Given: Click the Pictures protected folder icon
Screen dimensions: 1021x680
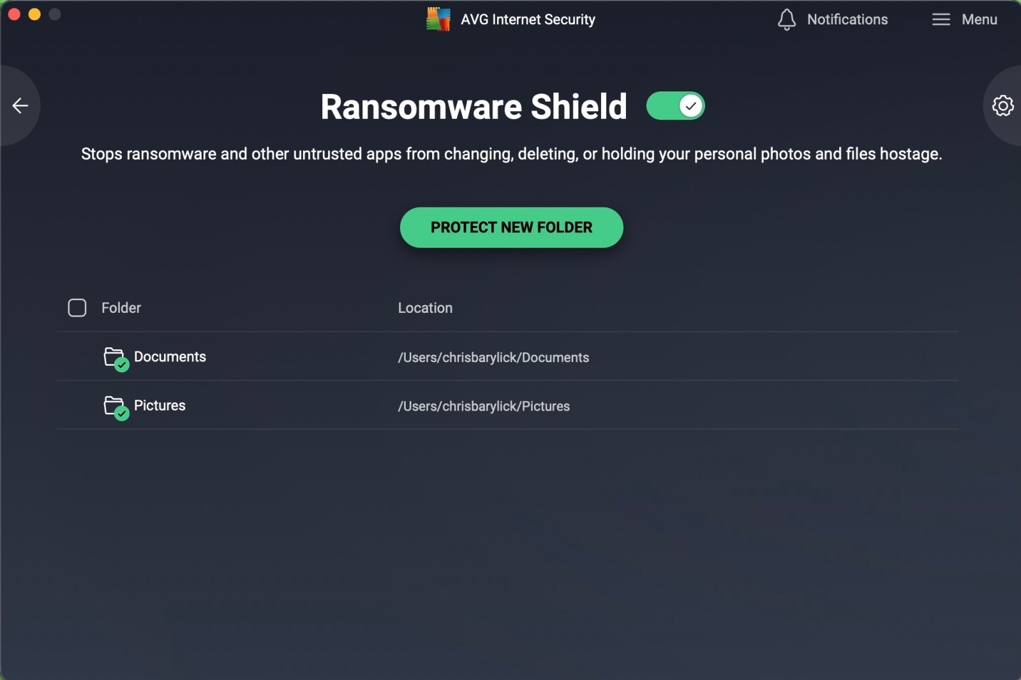Looking at the screenshot, I should pyautogui.click(x=115, y=407).
